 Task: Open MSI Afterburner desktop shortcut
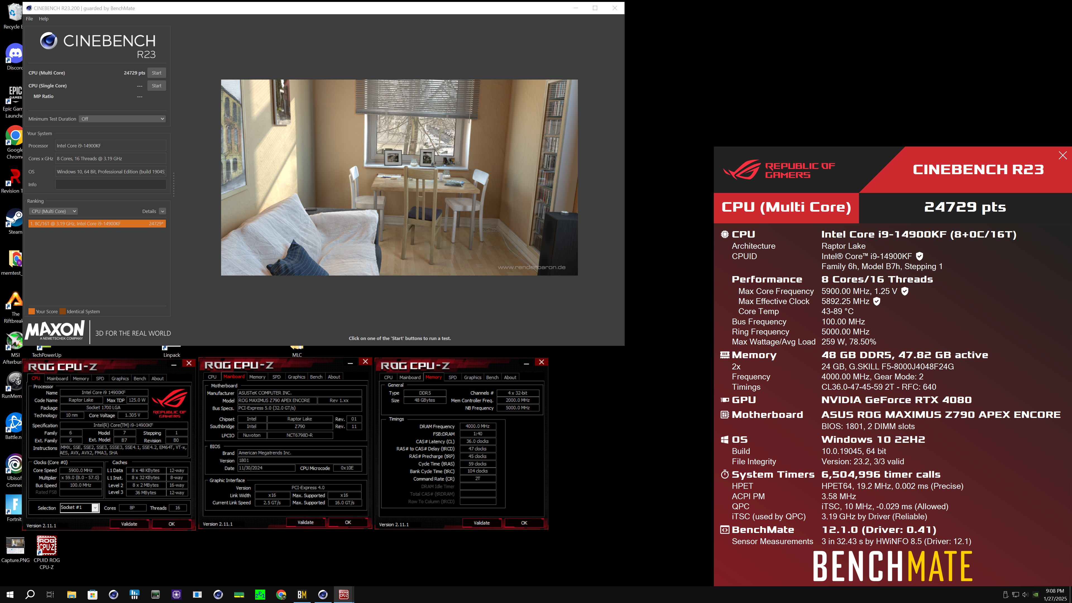pyautogui.click(x=14, y=348)
